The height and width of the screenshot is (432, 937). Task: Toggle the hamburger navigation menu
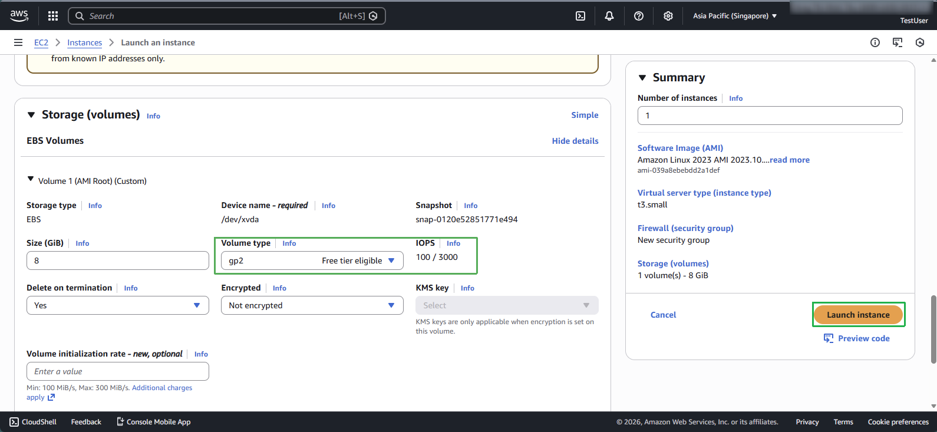coord(18,42)
